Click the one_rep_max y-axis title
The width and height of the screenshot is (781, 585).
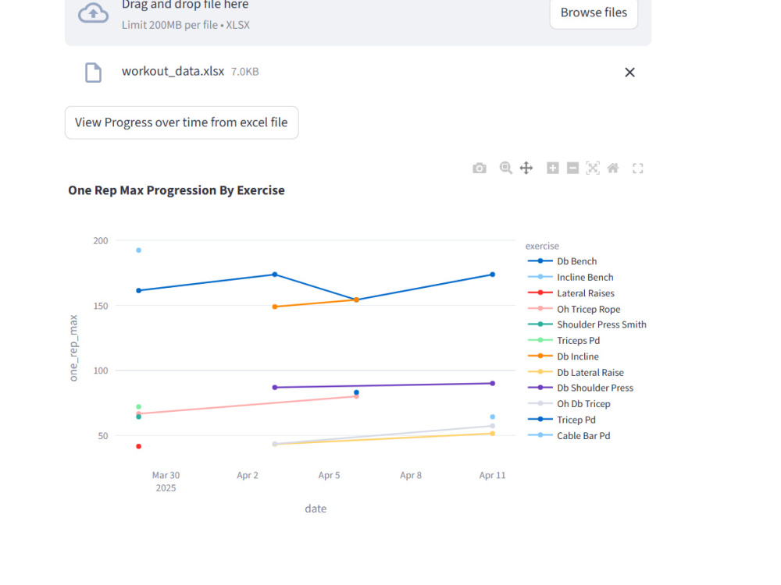click(73, 348)
